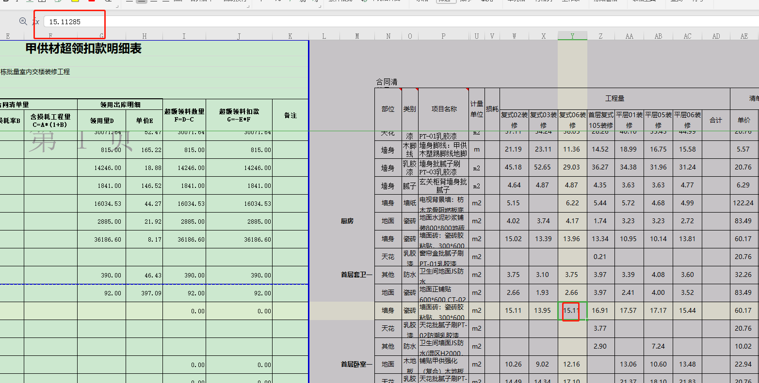The width and height of the screenshot is (759, 383).
Task: Select the 单价E value 397.09
Action: (145, 293)
